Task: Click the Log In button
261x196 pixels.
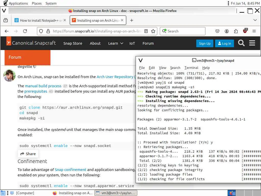Action: point(224,43)
